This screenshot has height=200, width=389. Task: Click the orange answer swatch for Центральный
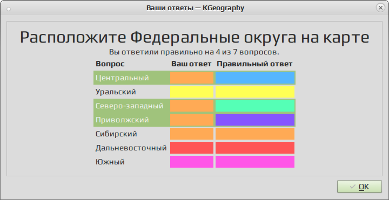192,78
